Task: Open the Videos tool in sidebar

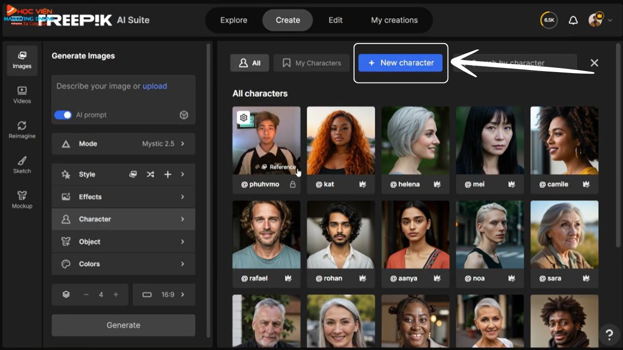Action: click(22, 95)
